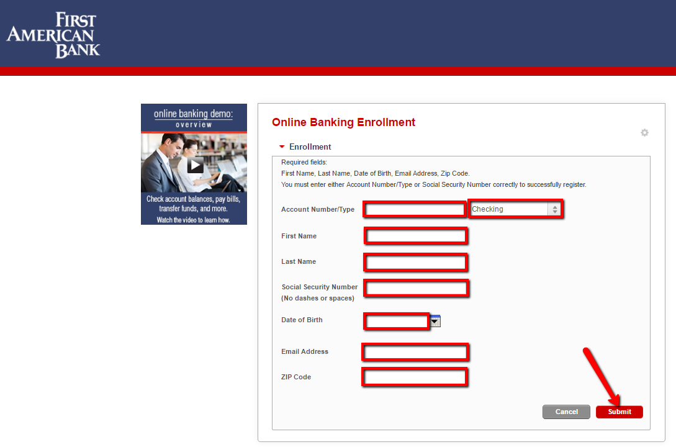The image size is (676, 447).
Task: Click the First American Bank logo
Action: pyautogui.click(x=53, y=35)
